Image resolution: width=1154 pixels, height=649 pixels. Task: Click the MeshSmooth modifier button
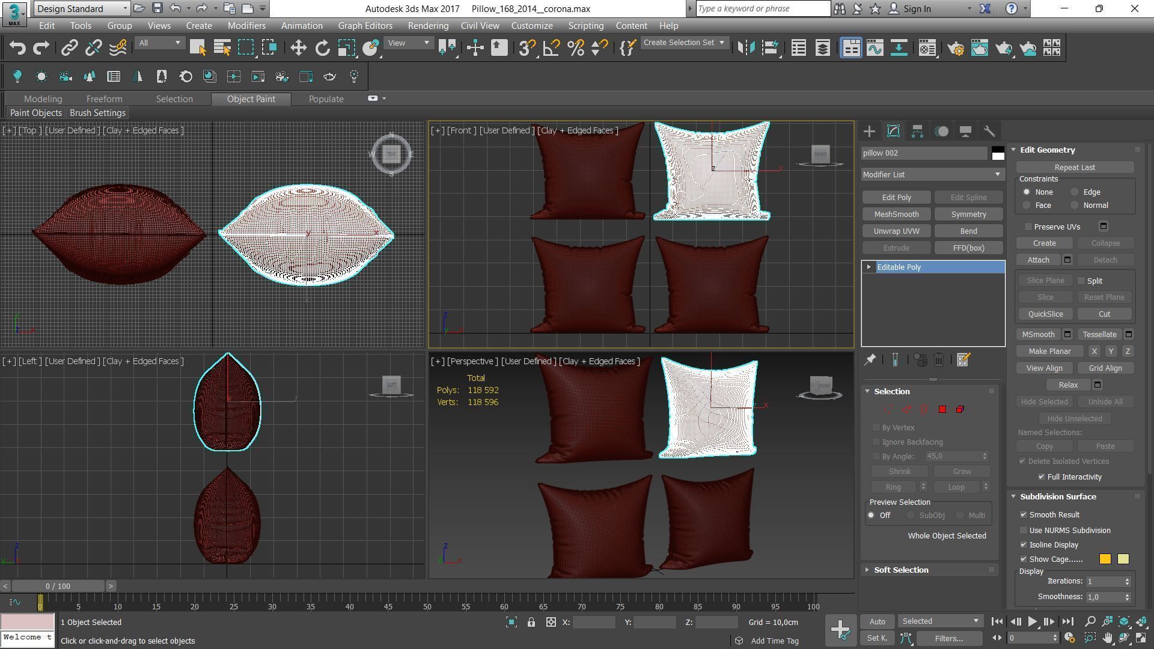(x=896, y=215)
